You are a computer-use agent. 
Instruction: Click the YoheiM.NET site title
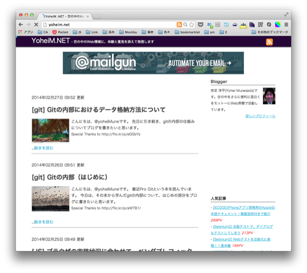point(51,41)
